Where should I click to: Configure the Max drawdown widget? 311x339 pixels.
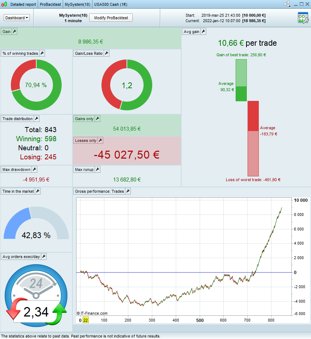tap(34, 169)
